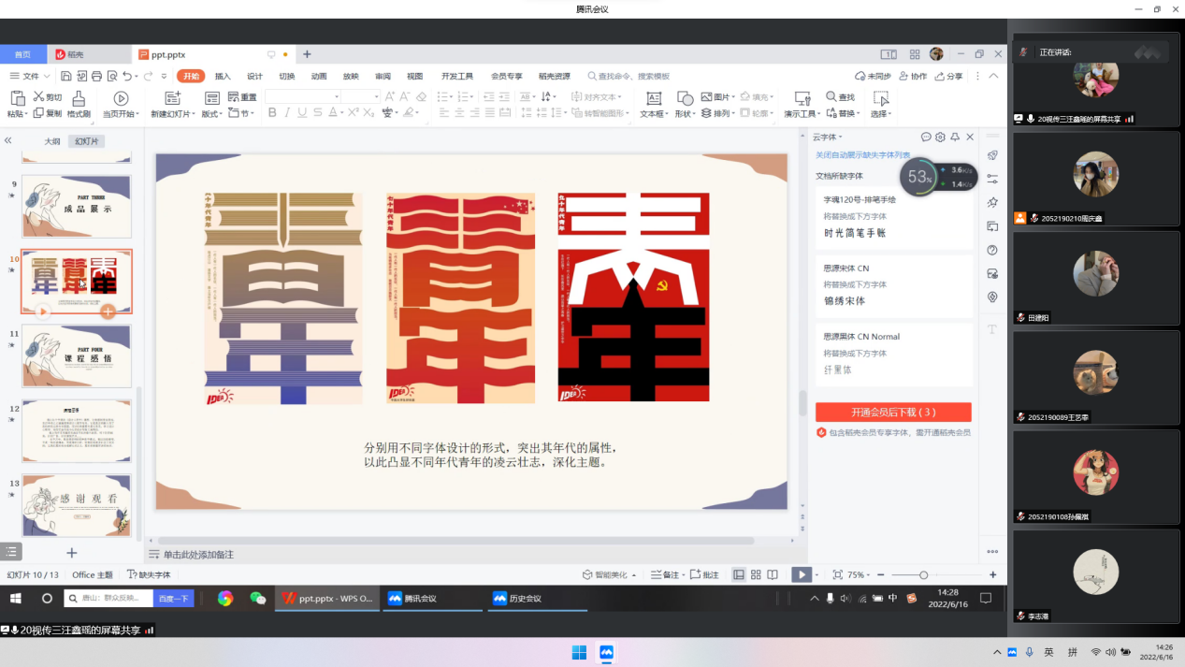
Task: Toggle bold formatting
Action: tap(272, 113)
